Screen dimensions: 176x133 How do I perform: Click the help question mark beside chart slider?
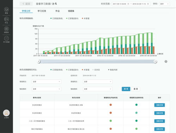click(x=166, y=62)
